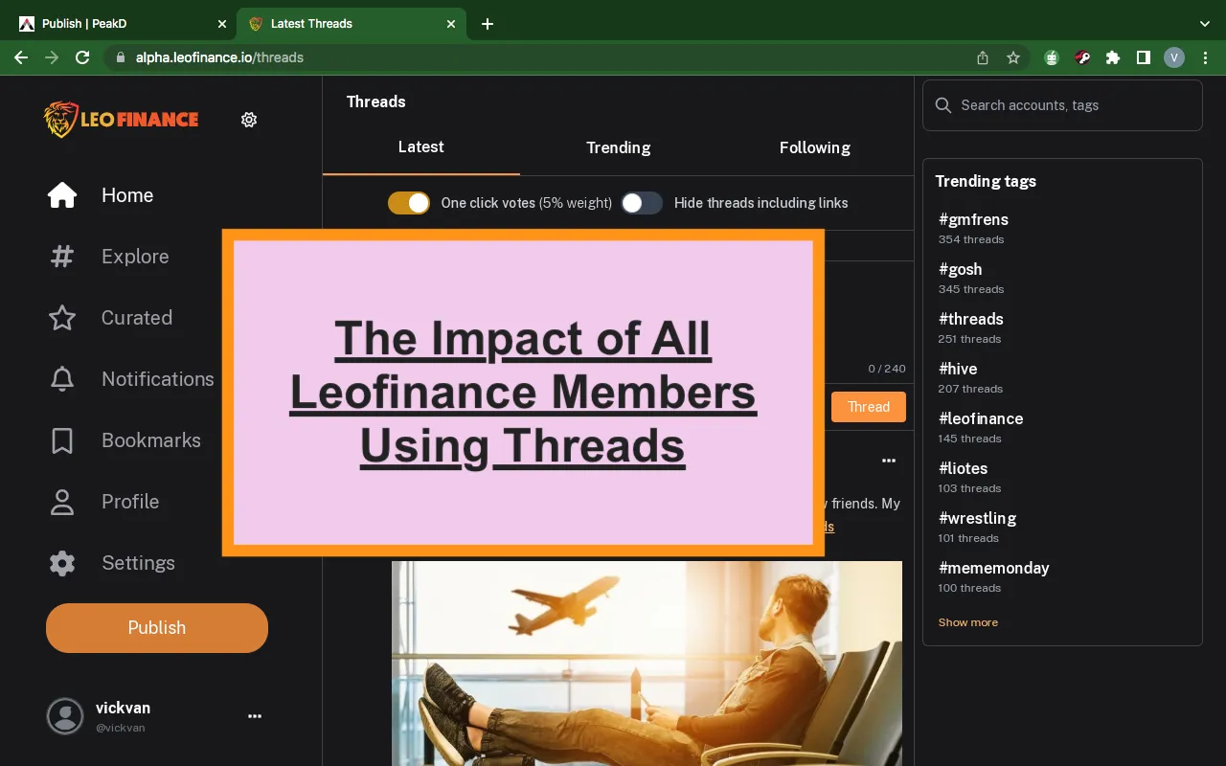Viewport: 1226px width, 766px height.
Task: Open the Profile menu item
Action: tap(130, 502)
